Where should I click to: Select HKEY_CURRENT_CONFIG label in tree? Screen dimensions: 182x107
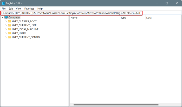click(x=26, y=37)
